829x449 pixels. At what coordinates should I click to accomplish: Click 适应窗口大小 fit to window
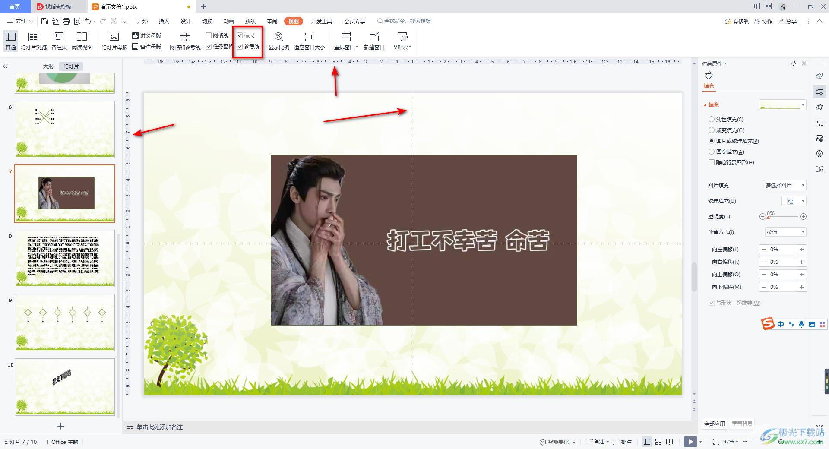point(310,41)
